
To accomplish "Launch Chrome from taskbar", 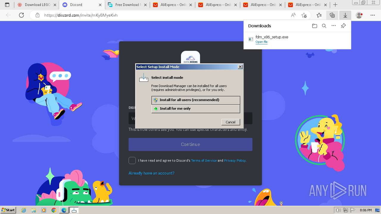I will 54,210.
